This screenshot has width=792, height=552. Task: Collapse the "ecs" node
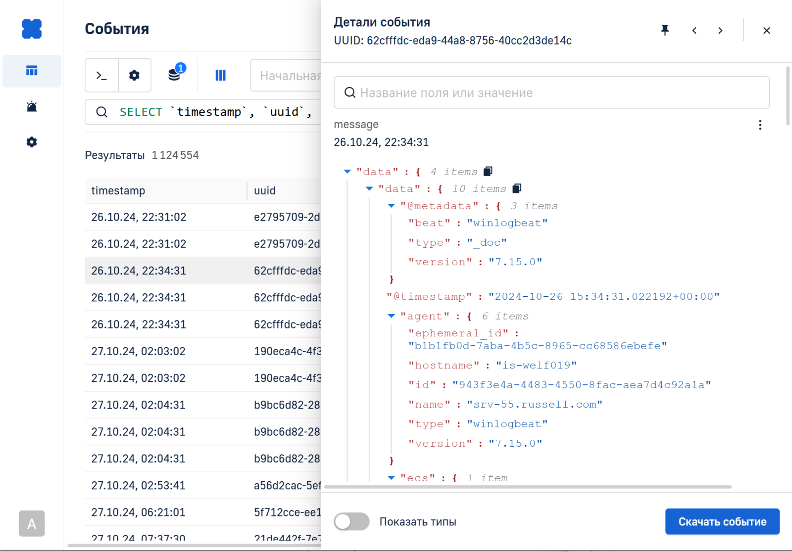(x=391, y=478)
